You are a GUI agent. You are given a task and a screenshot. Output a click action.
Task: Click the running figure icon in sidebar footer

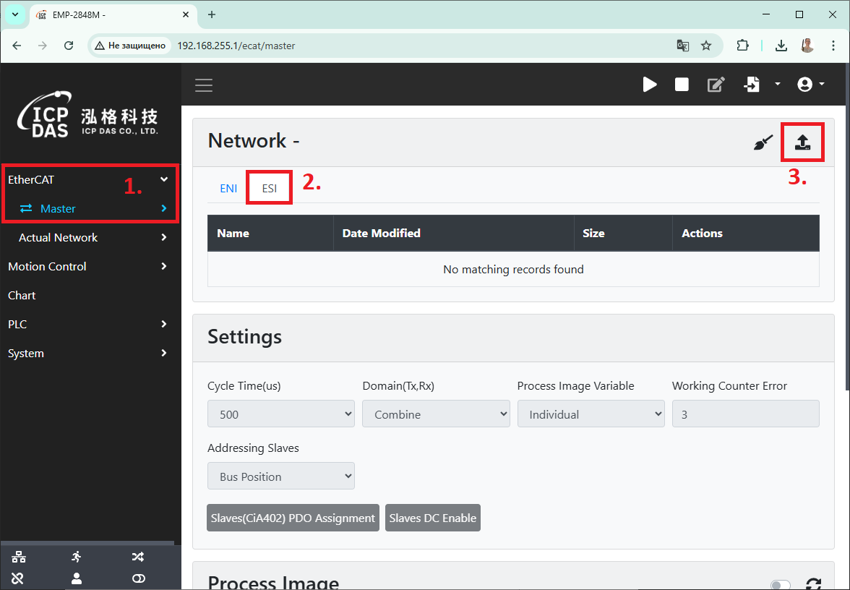77,557
